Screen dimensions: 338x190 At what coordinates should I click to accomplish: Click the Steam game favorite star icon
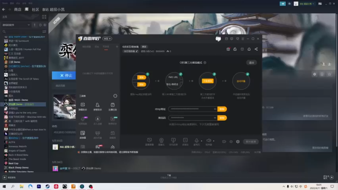(329, 74)
